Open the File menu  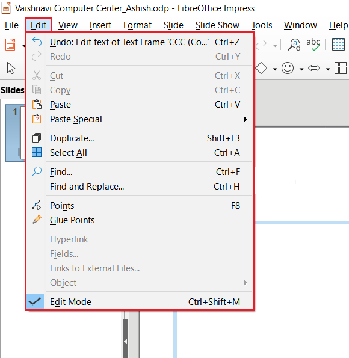coord(11,25)
